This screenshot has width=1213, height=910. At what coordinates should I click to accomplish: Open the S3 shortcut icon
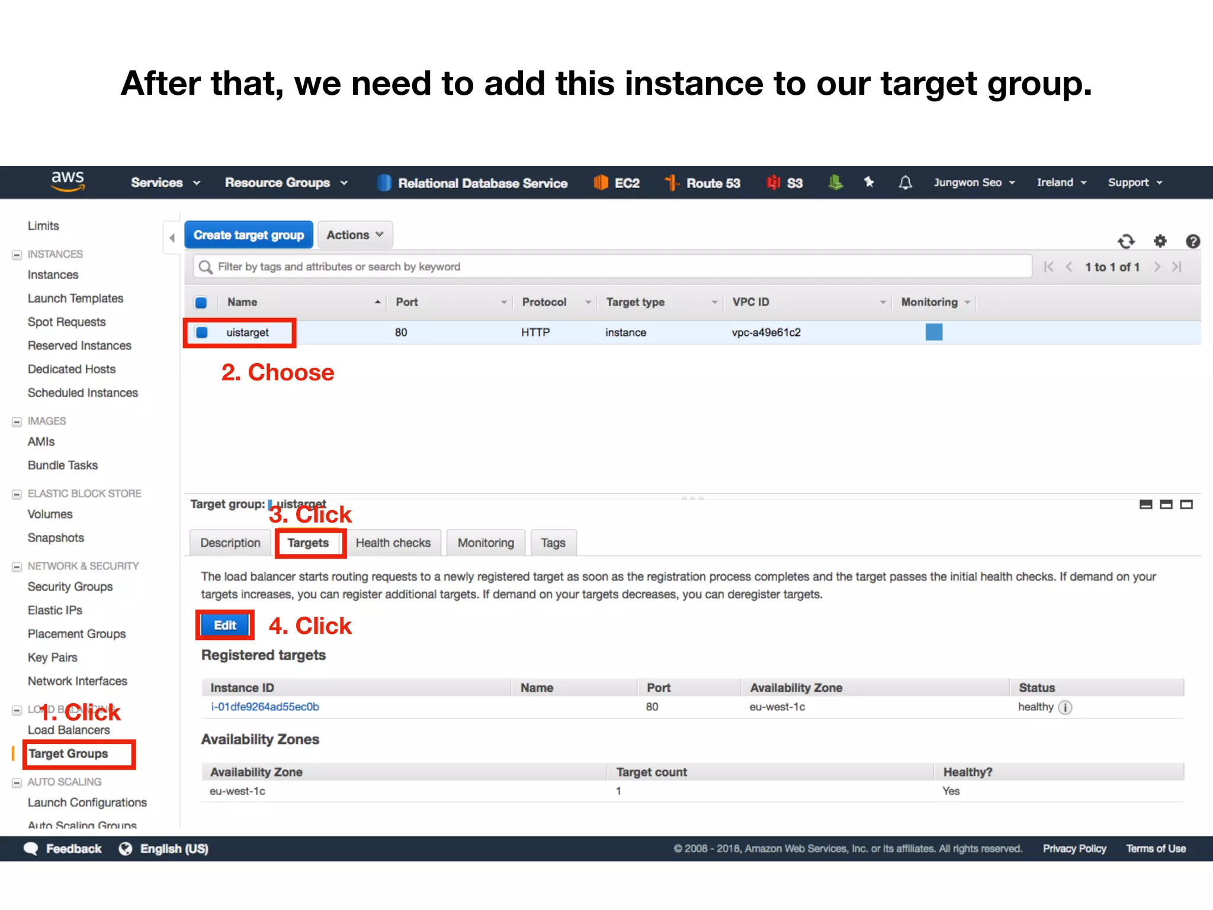[x=773, y=182]
